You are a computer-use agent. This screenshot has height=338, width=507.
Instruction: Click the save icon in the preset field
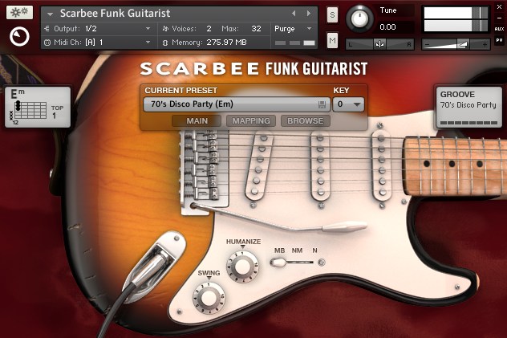(x=322, y=104)
